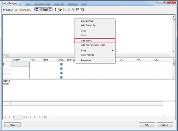This screenshot has height=131, width=178.
Task: Toggle the SQL pane icon
Action: click(45, 9)
